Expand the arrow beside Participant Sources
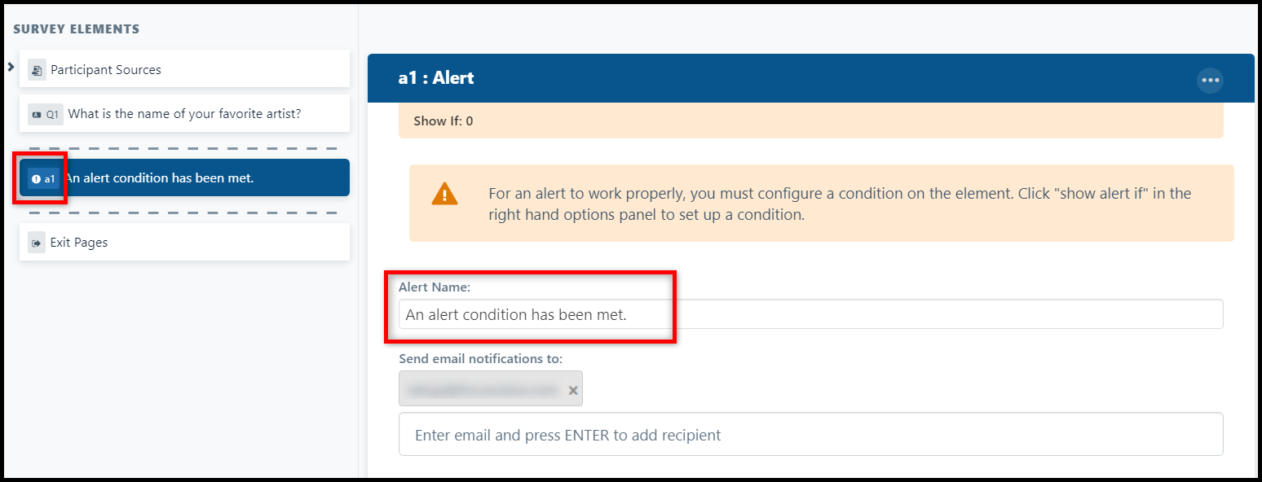Image resolution: width=1262 pixels, height=482 pixels. [11, 67]
